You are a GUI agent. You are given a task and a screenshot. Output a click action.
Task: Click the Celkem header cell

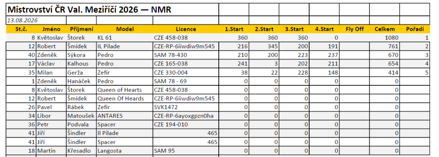[385, 29]
